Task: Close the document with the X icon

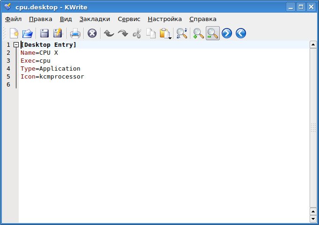Action: [92, 33]
